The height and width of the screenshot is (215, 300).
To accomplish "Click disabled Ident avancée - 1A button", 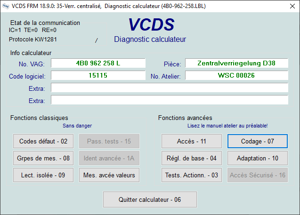I will coord(109,158).
